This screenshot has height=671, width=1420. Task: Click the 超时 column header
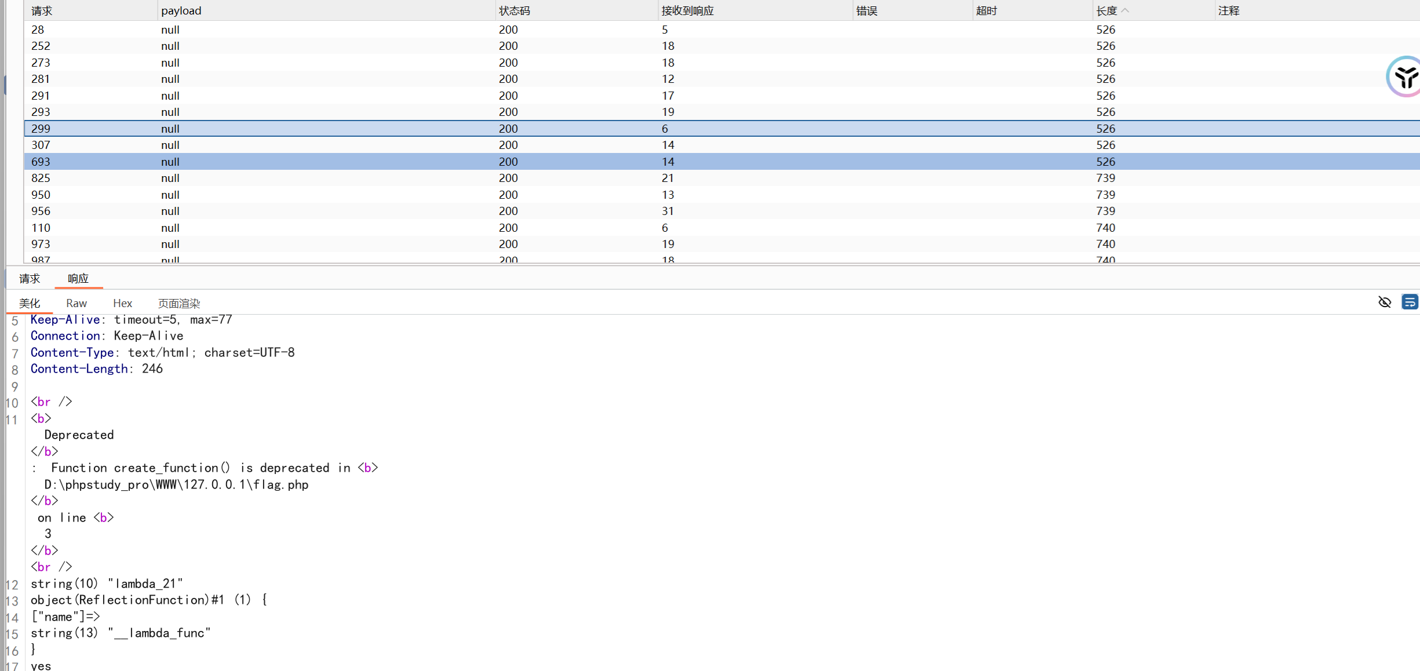tap(986, 10)
